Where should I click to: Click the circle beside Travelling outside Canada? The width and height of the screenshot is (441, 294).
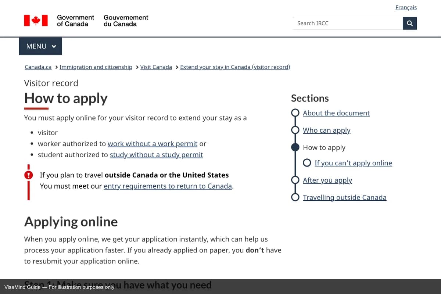(295, 197)
